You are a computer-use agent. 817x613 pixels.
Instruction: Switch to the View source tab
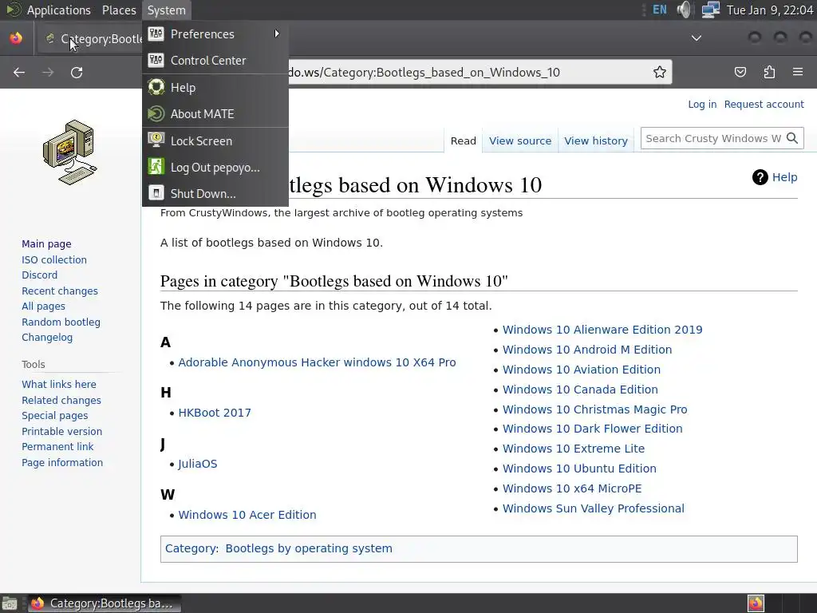[x=520, y=140]
